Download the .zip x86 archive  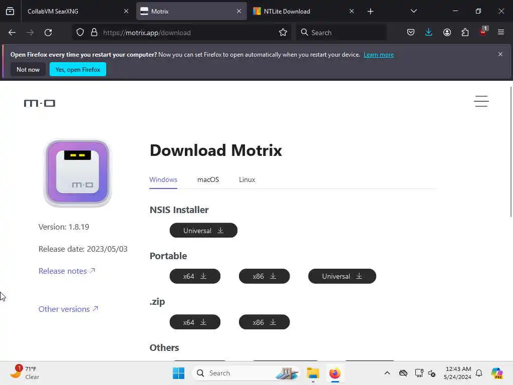265,322
